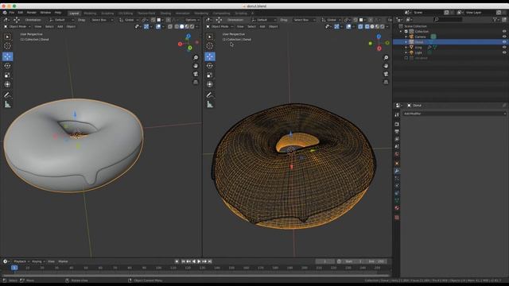Activate the Annotate tool in left viewport
Image resolution: width=509 pixels, height=286 pixels.
[x=7, y=95]
